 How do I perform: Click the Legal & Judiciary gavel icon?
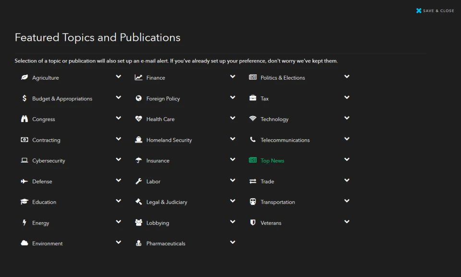coord(138,202)
